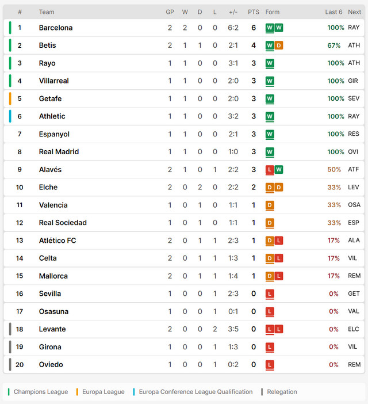This screenshot has height=404, width=368.
Task: Open Villarreal team page
Action: click(x=54, y=81)
